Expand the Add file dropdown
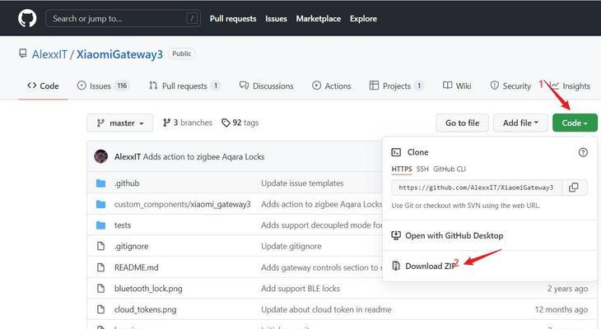 [520, 123]
